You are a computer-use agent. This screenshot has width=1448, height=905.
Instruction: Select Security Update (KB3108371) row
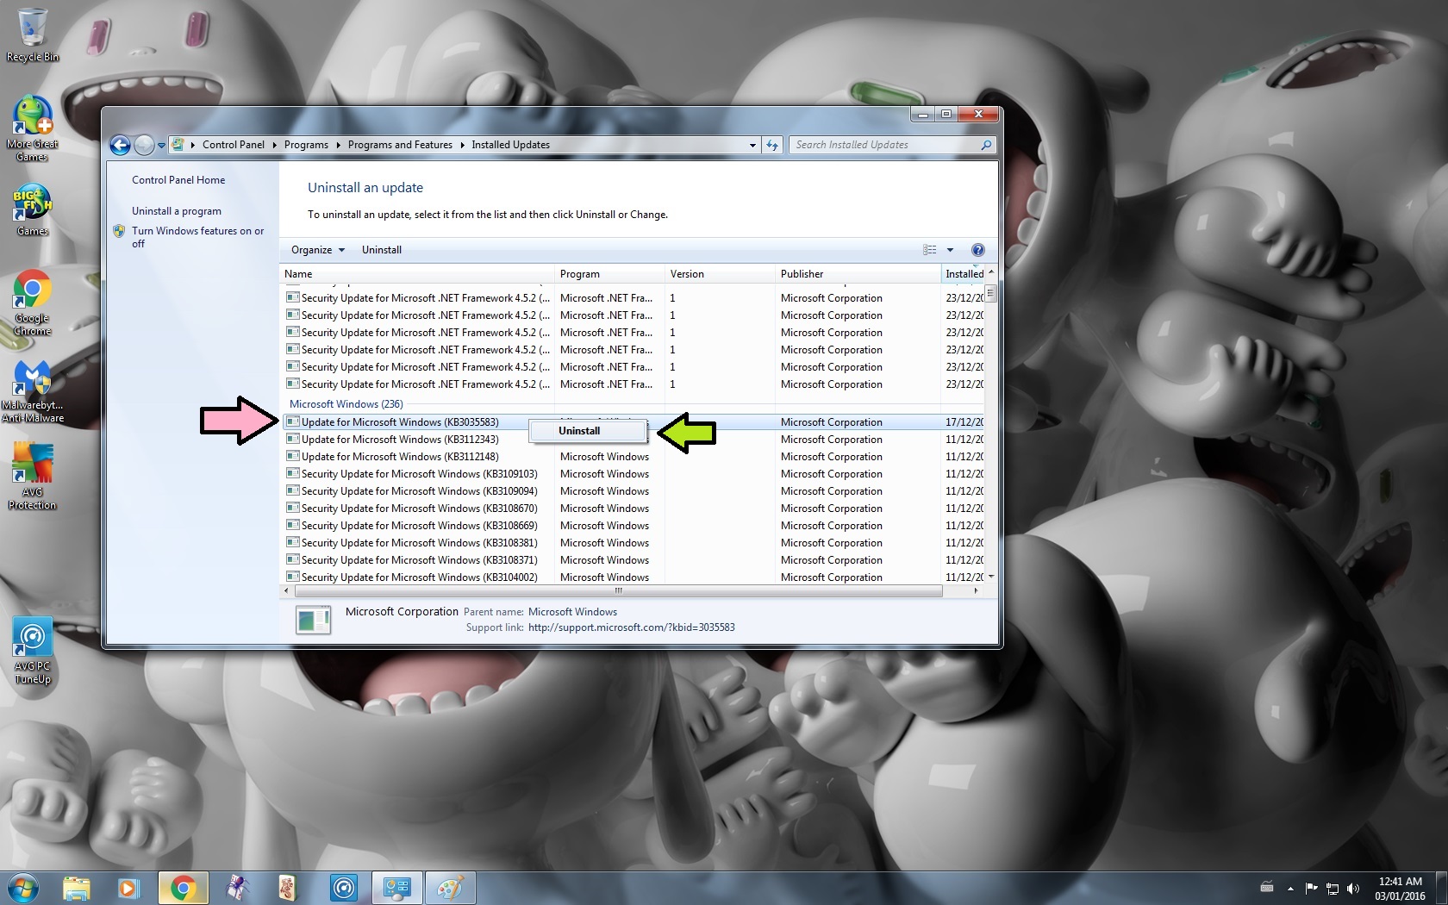point(633,560)
